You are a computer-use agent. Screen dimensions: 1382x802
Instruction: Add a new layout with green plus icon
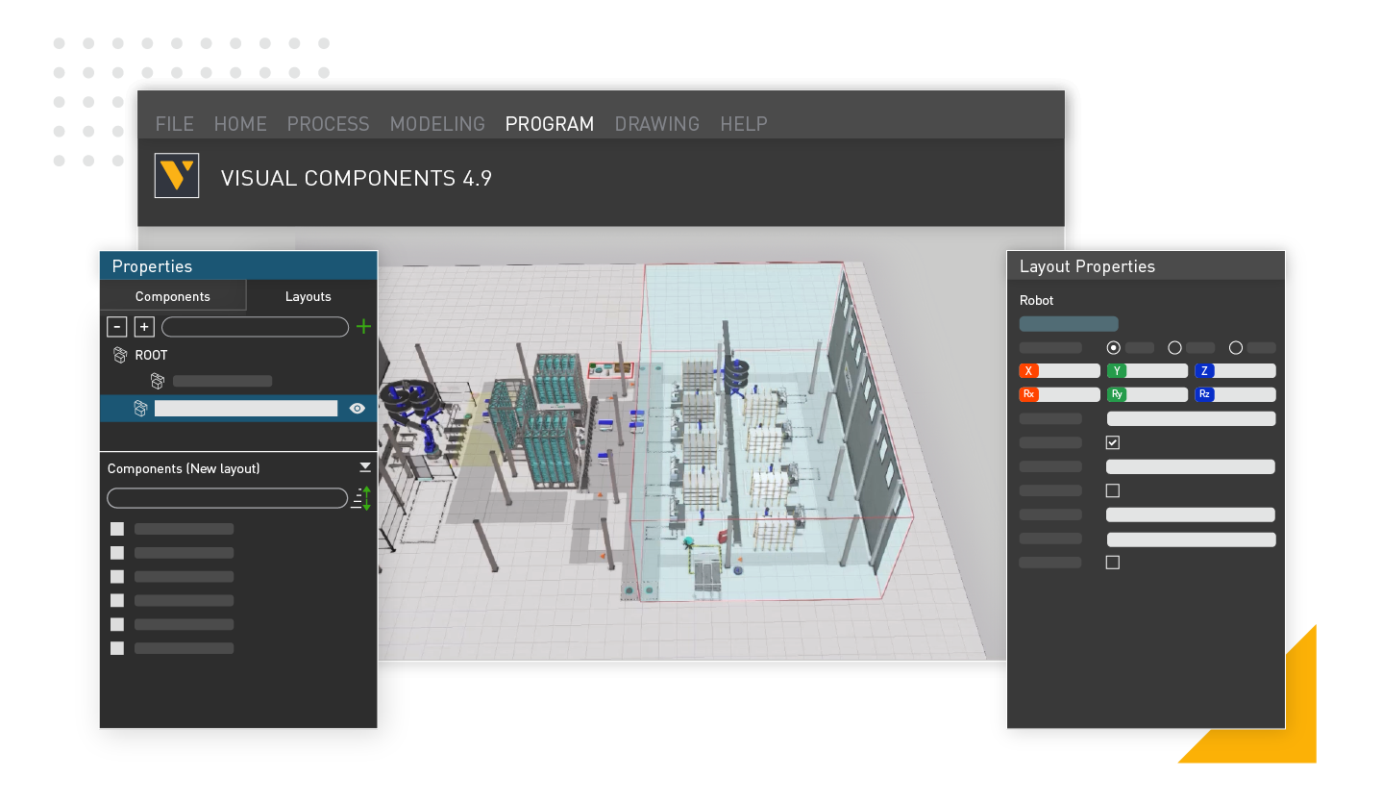click(x=363, y=327)
